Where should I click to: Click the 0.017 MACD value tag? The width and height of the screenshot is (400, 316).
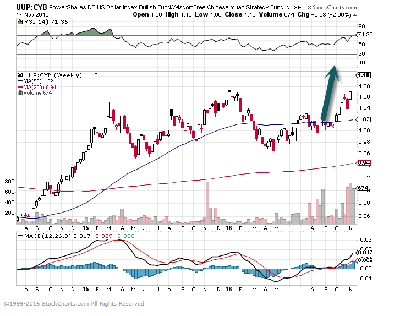(x=365, y=253)
